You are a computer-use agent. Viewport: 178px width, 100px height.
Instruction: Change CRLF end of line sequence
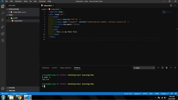pos(151,94)
